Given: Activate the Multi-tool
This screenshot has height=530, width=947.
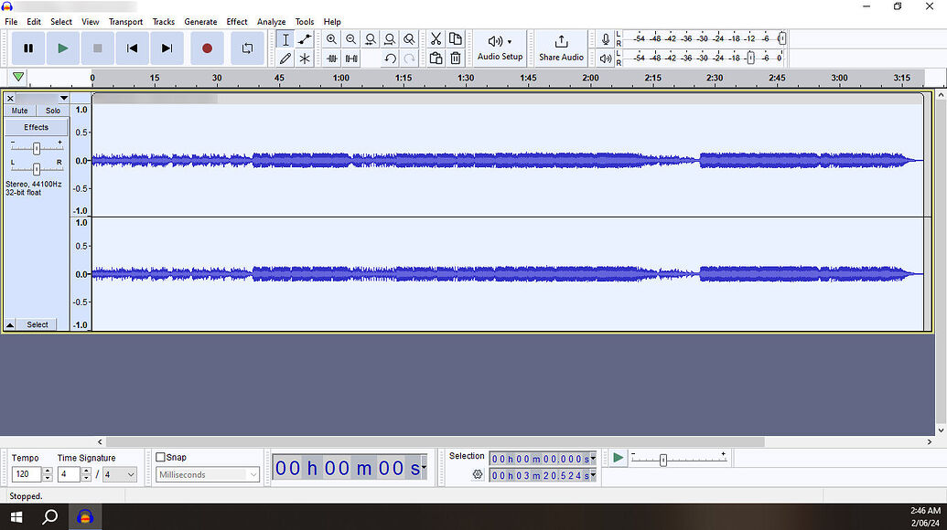Looking at the screenshot, I should click(303, 58).
